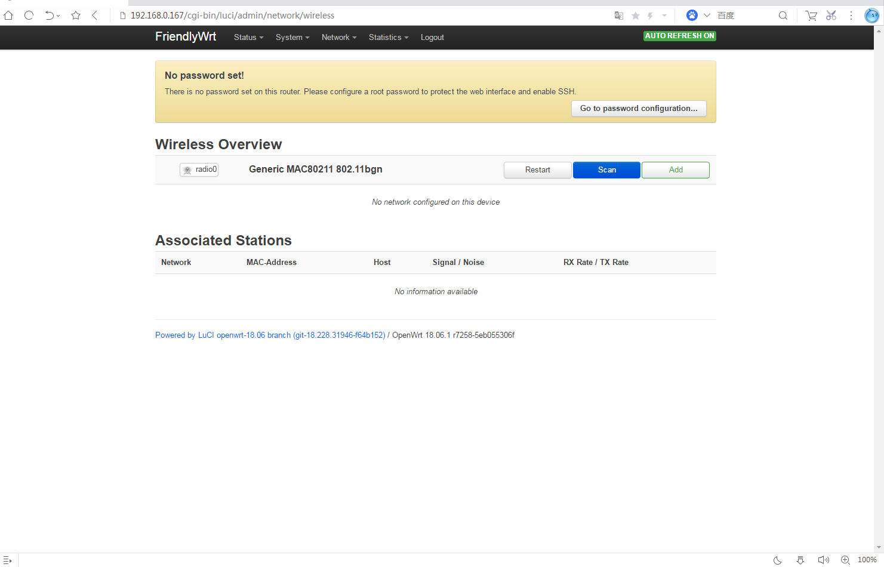Click the Signal / Noise column header

458,263
